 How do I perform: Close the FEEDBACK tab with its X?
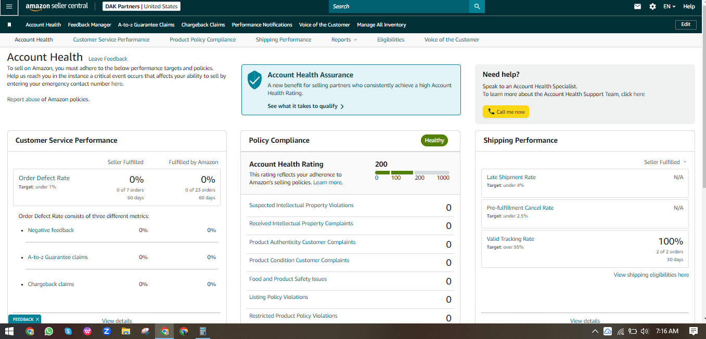tap(37, 319)
